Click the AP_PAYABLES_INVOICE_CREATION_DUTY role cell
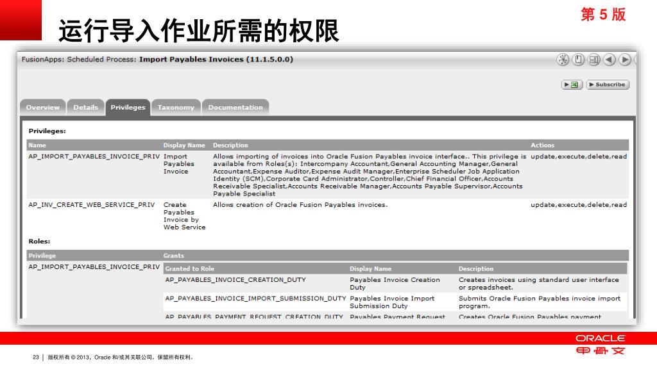 pyautogui.click(x=235, y=280)
